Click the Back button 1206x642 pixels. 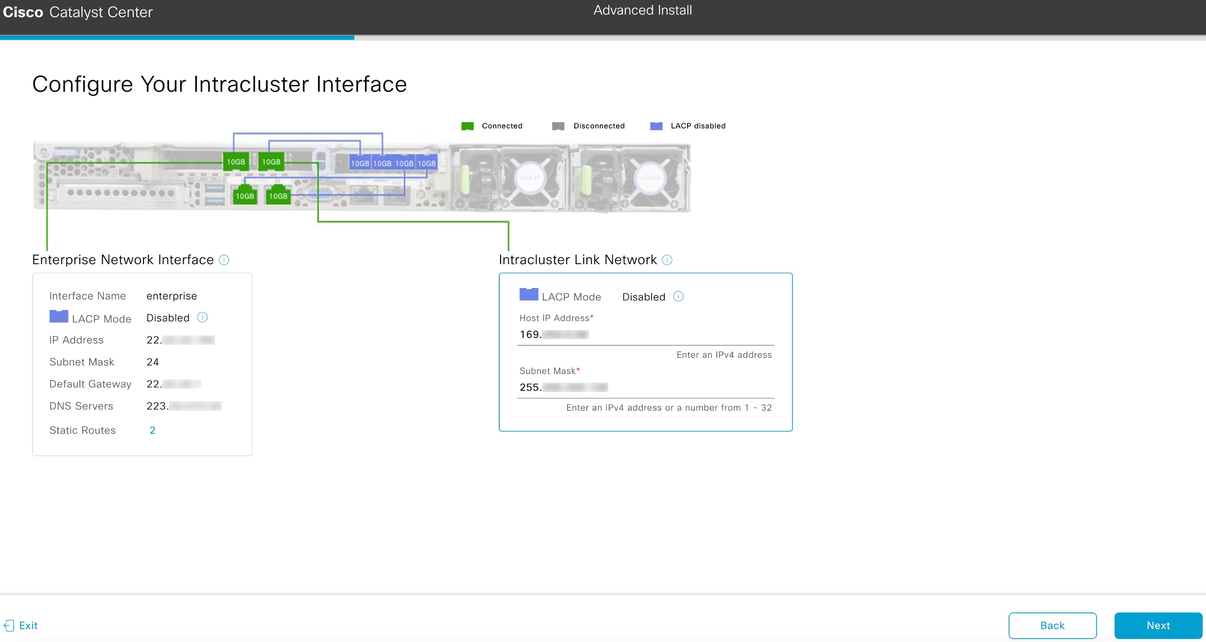[1053, 625]
